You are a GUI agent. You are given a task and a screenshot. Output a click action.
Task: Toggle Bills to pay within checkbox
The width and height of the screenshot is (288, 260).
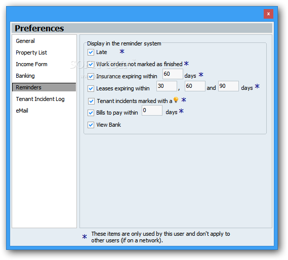pos(91,113)
